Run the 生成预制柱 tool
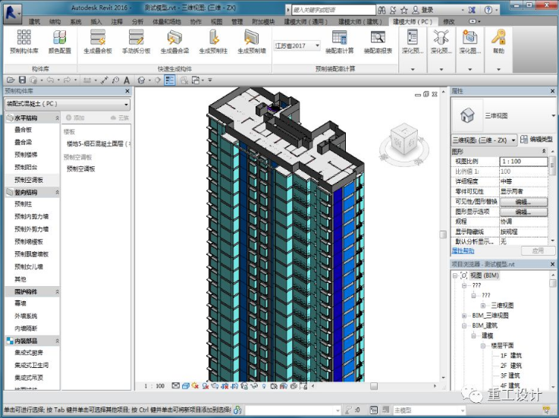This screenshot has height=418, width=559. point(213,42)
